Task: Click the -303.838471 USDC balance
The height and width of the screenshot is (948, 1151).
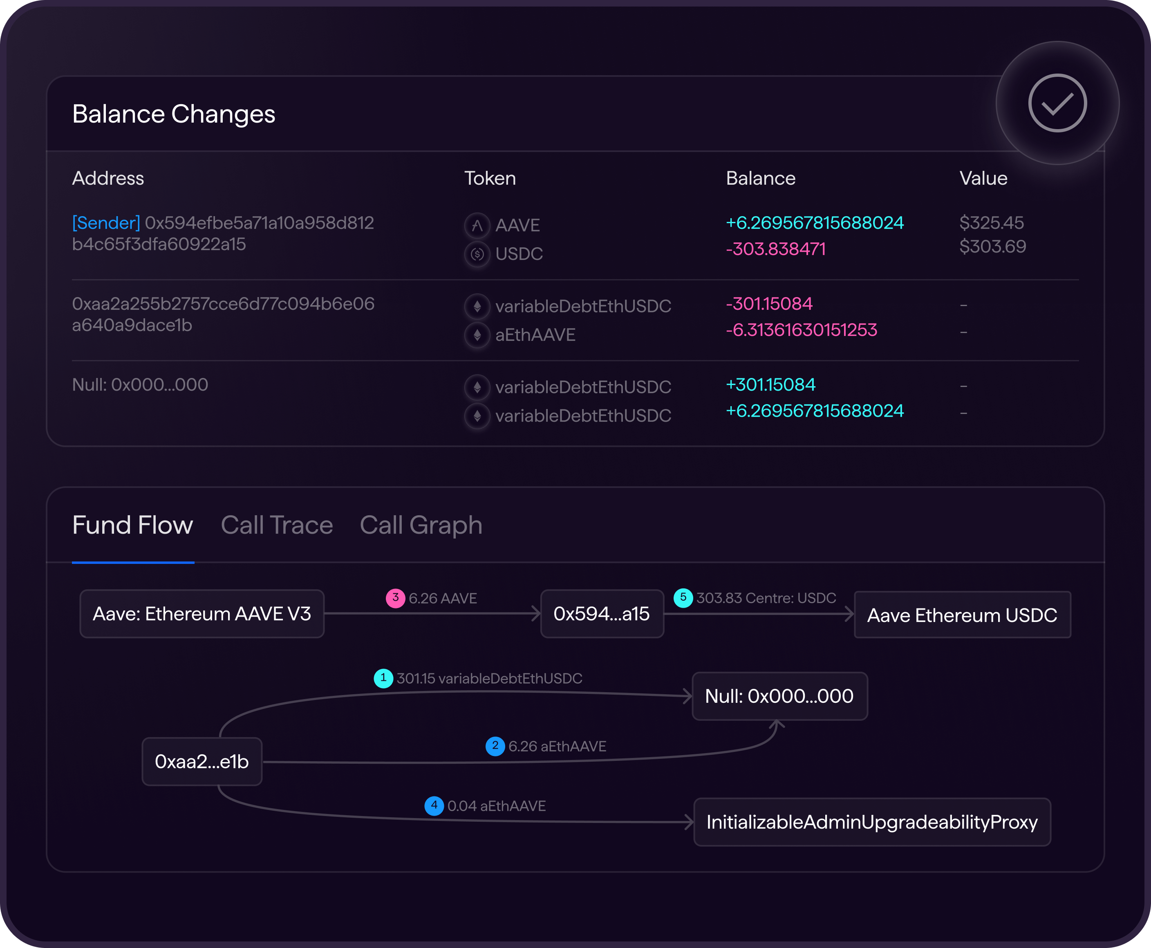Action: (x=776, y=249)
